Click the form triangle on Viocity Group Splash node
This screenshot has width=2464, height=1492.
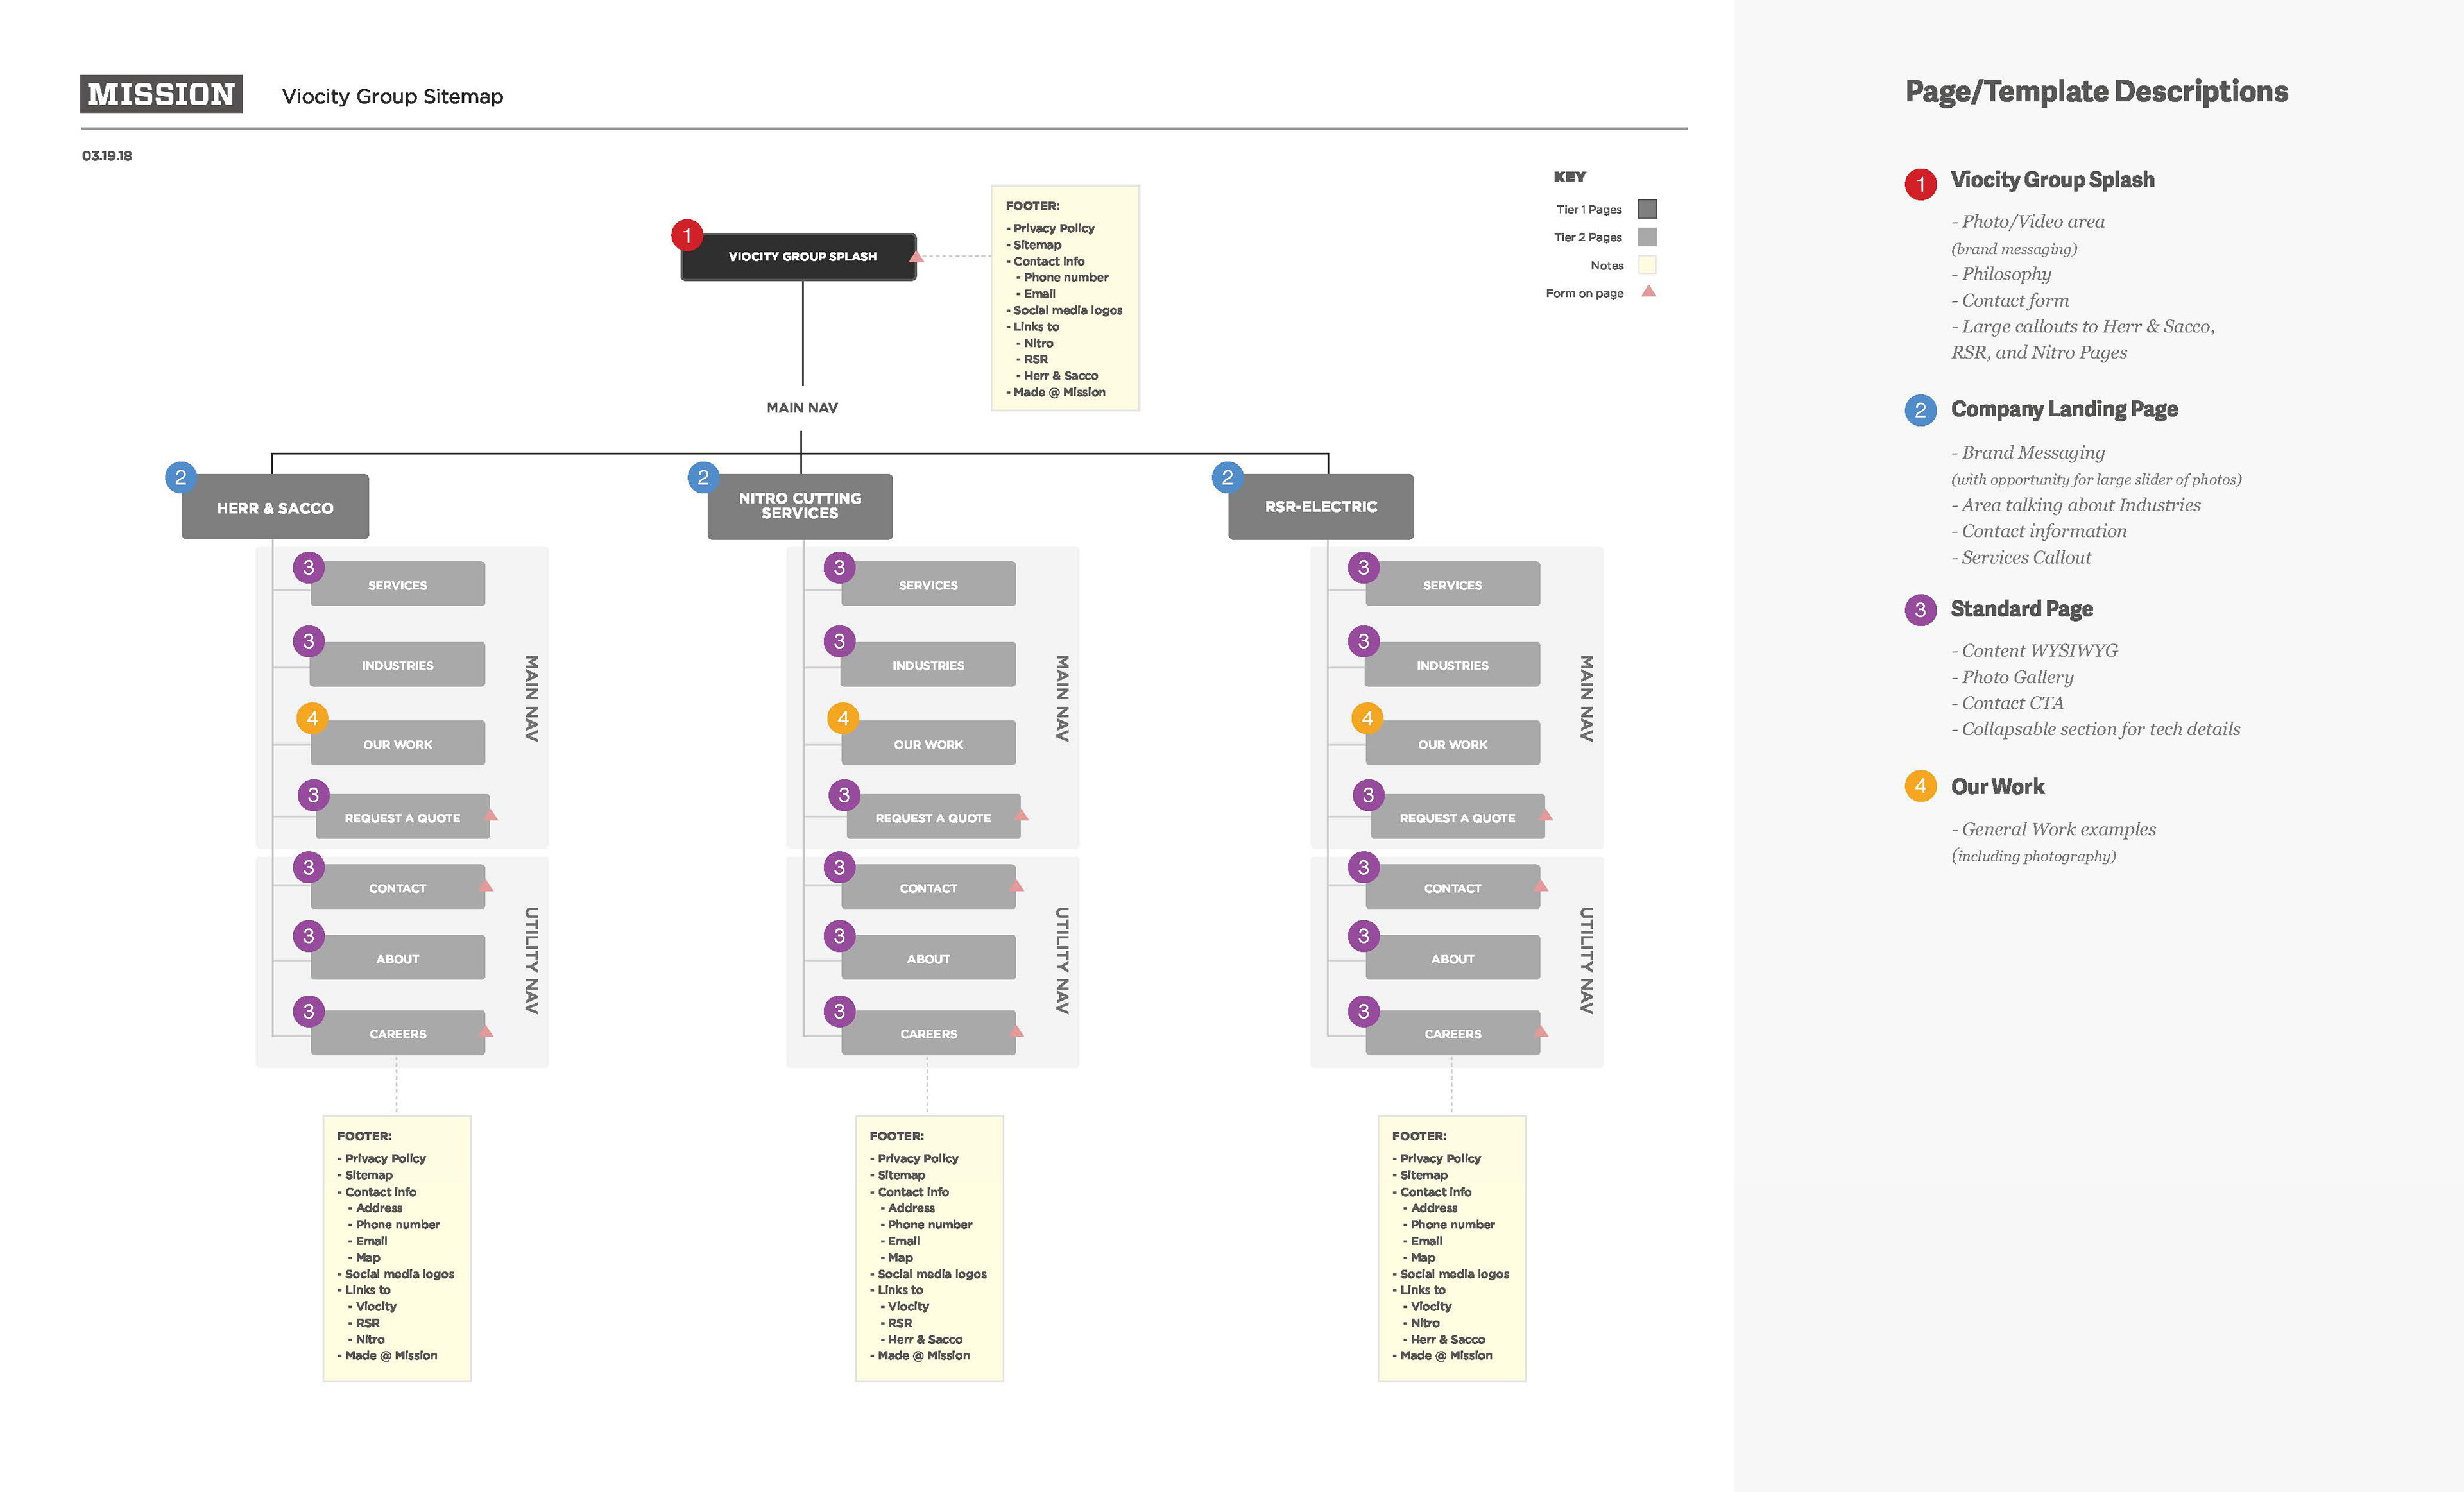tap(916, 257)
